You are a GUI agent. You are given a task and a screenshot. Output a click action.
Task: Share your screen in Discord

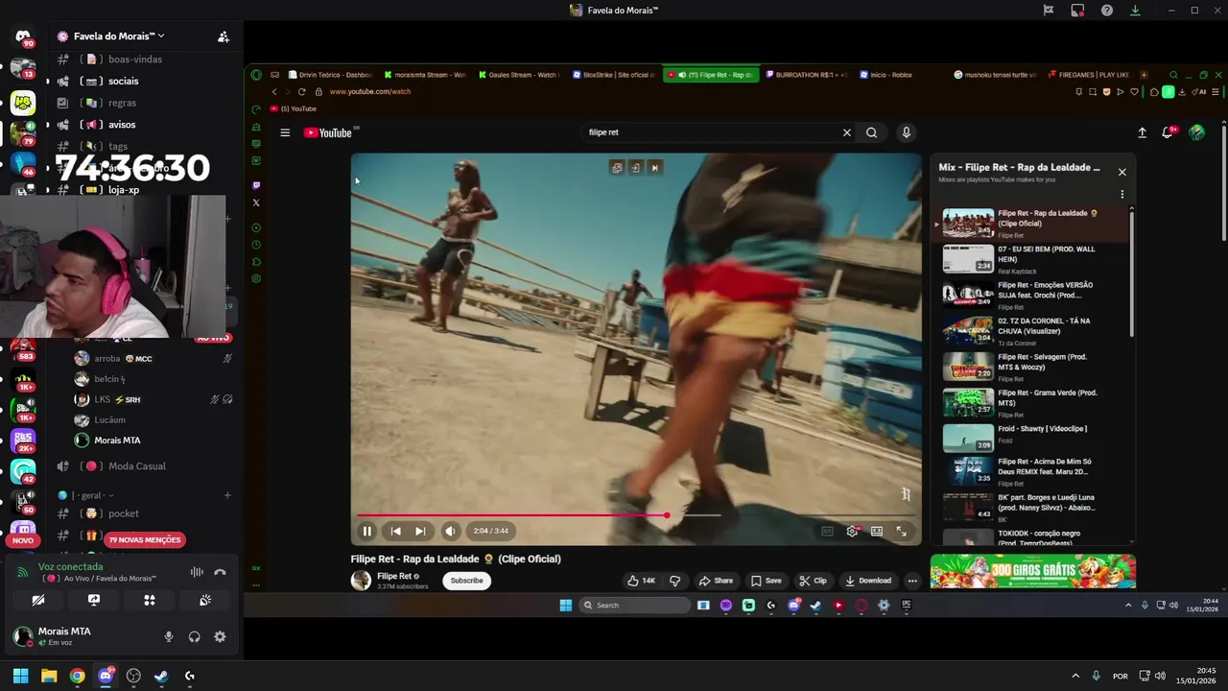(x=94, y=600)
